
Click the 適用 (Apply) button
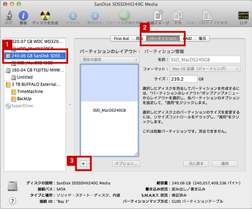[224, 164]
